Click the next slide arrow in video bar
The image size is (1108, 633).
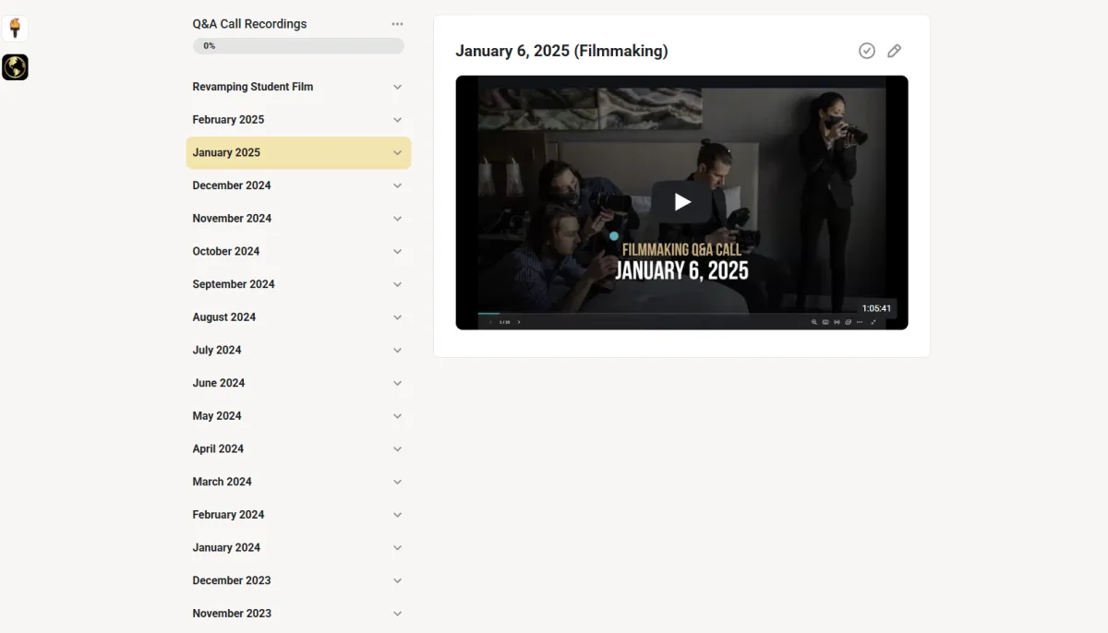point(519,322)
